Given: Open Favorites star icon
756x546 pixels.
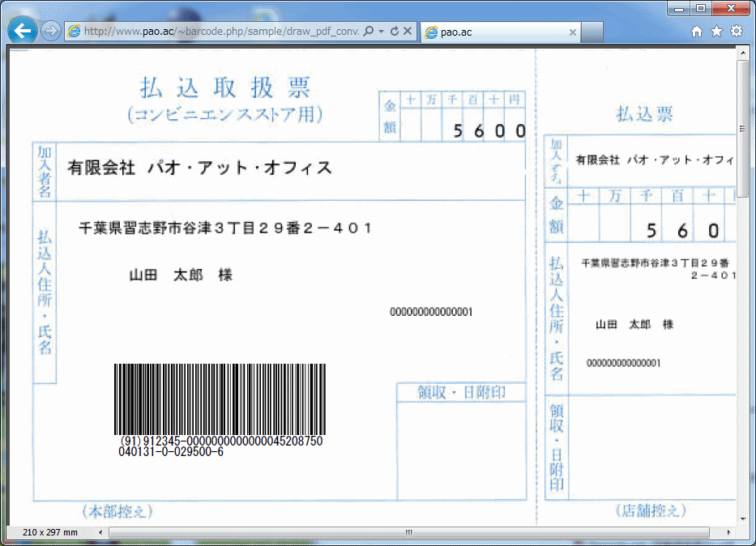Looking at the screenshot, I should (x=716, y=32).
